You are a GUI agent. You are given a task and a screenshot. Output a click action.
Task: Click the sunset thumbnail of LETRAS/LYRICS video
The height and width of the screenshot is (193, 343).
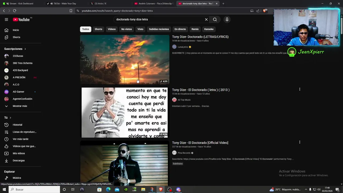pos(125,60)
